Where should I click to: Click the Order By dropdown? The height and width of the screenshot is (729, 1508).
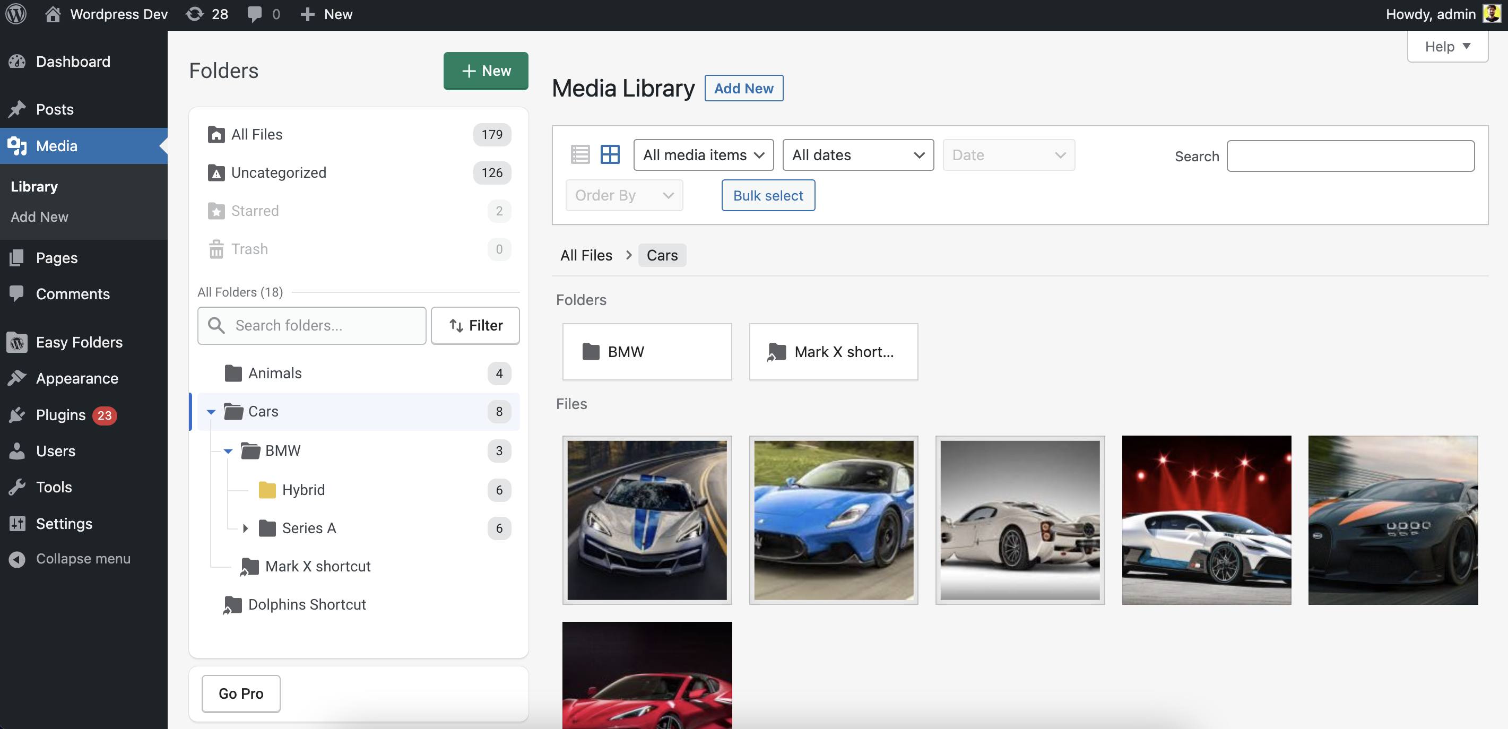[x=622, y=195]
